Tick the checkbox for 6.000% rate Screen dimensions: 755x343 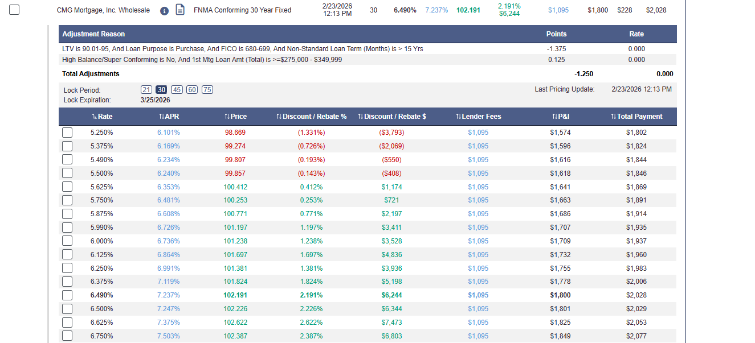pos(67,241)
